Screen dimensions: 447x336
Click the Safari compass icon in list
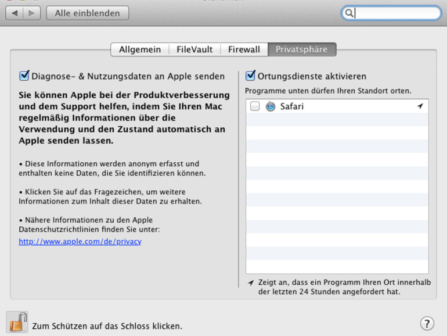271,106
